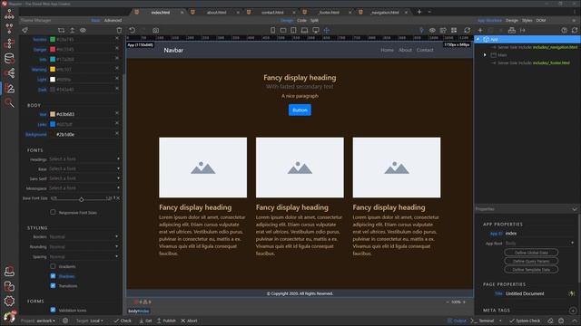Click the Danger red color swatch

tap(53, 49)
